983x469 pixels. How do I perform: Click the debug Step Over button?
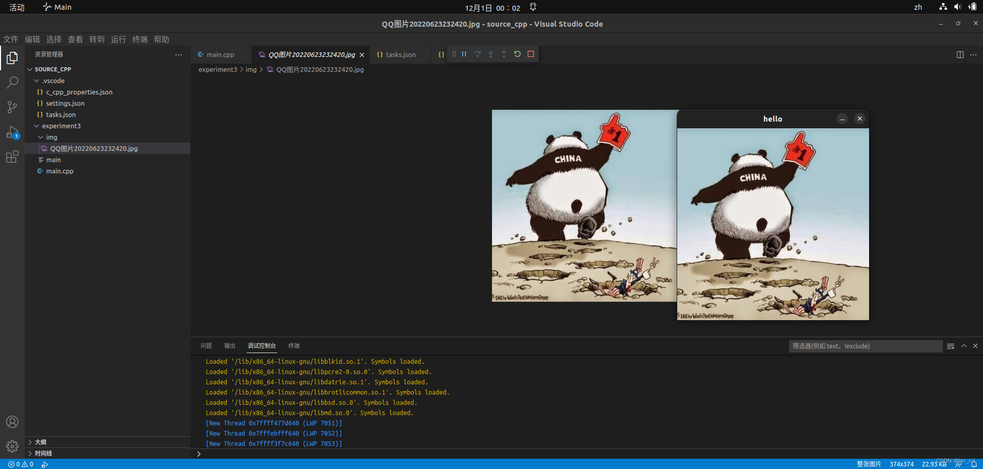tap(477, 54)
